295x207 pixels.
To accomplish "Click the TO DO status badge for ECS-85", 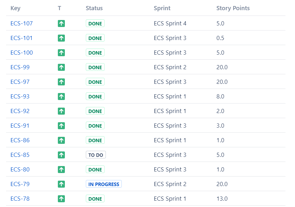I will [x=96, y=155].
